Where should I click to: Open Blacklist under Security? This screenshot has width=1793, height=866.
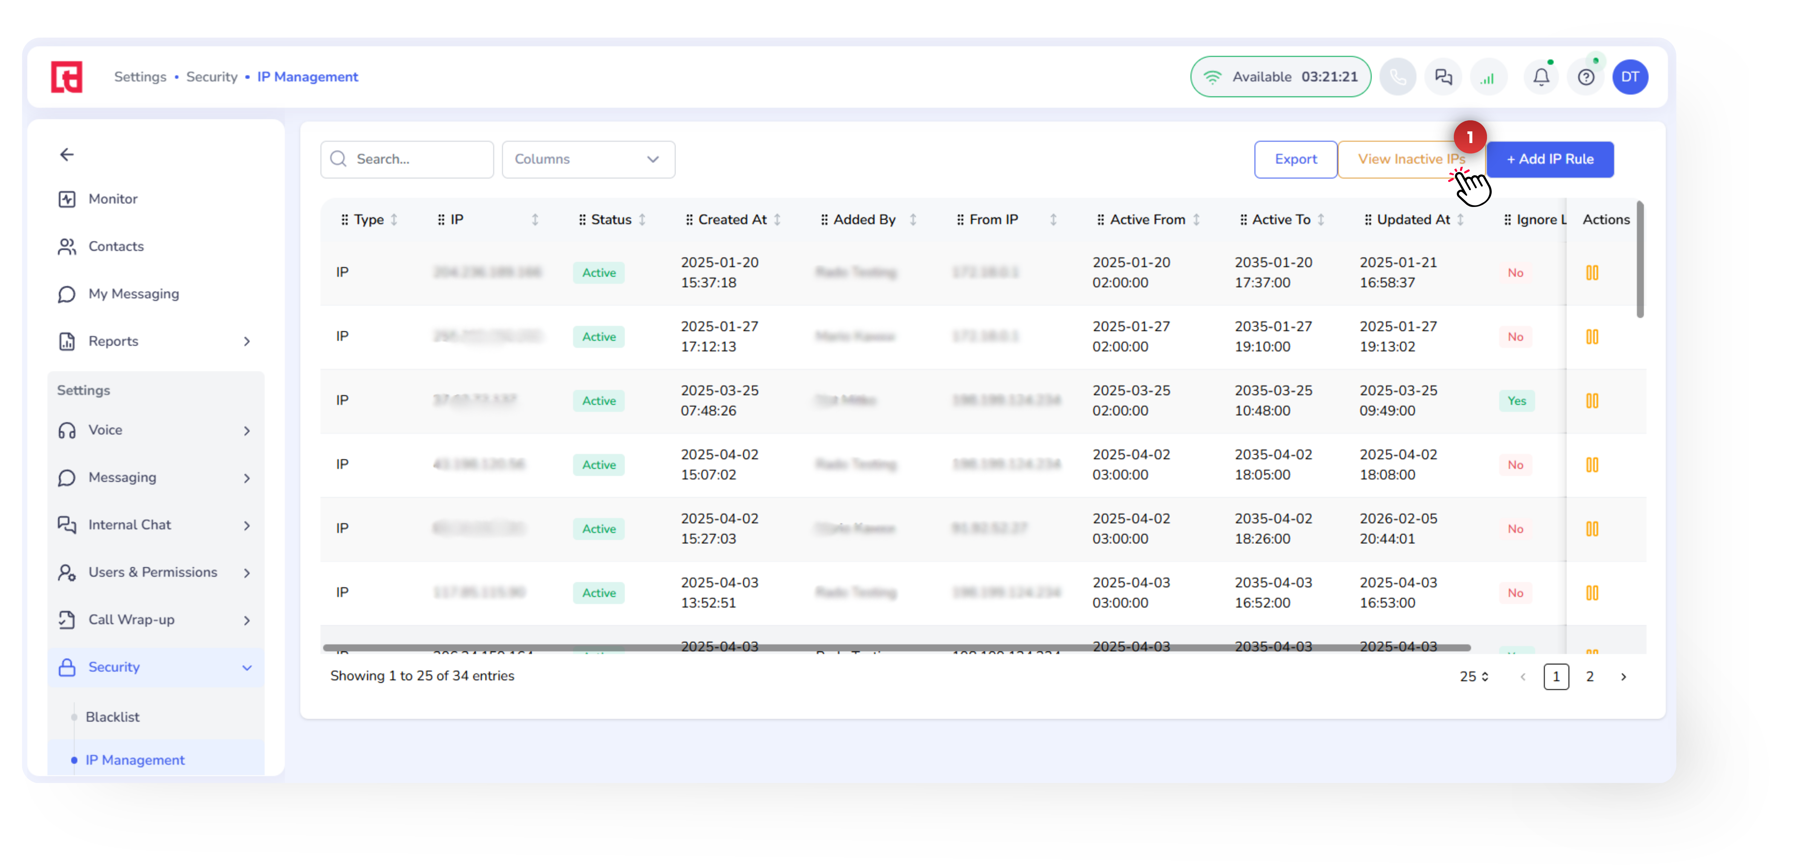click(x=112, y=716)
